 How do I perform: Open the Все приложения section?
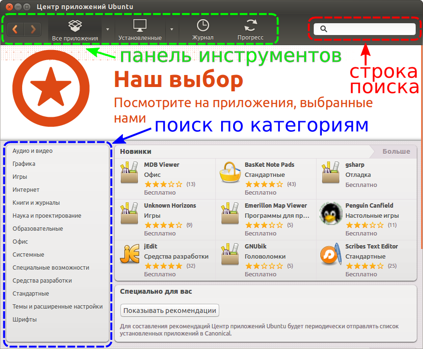[x=75, y=30]
